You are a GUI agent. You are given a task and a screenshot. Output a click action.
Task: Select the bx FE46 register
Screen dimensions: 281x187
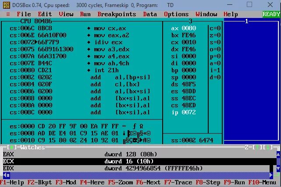click(184, 35)
